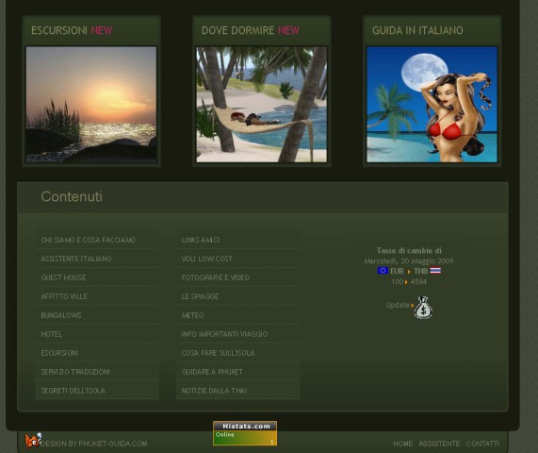Screen dimensions: 538x453
Task: Open the hammock beach Dove Dormire image
Action: (x=261, y=105)
